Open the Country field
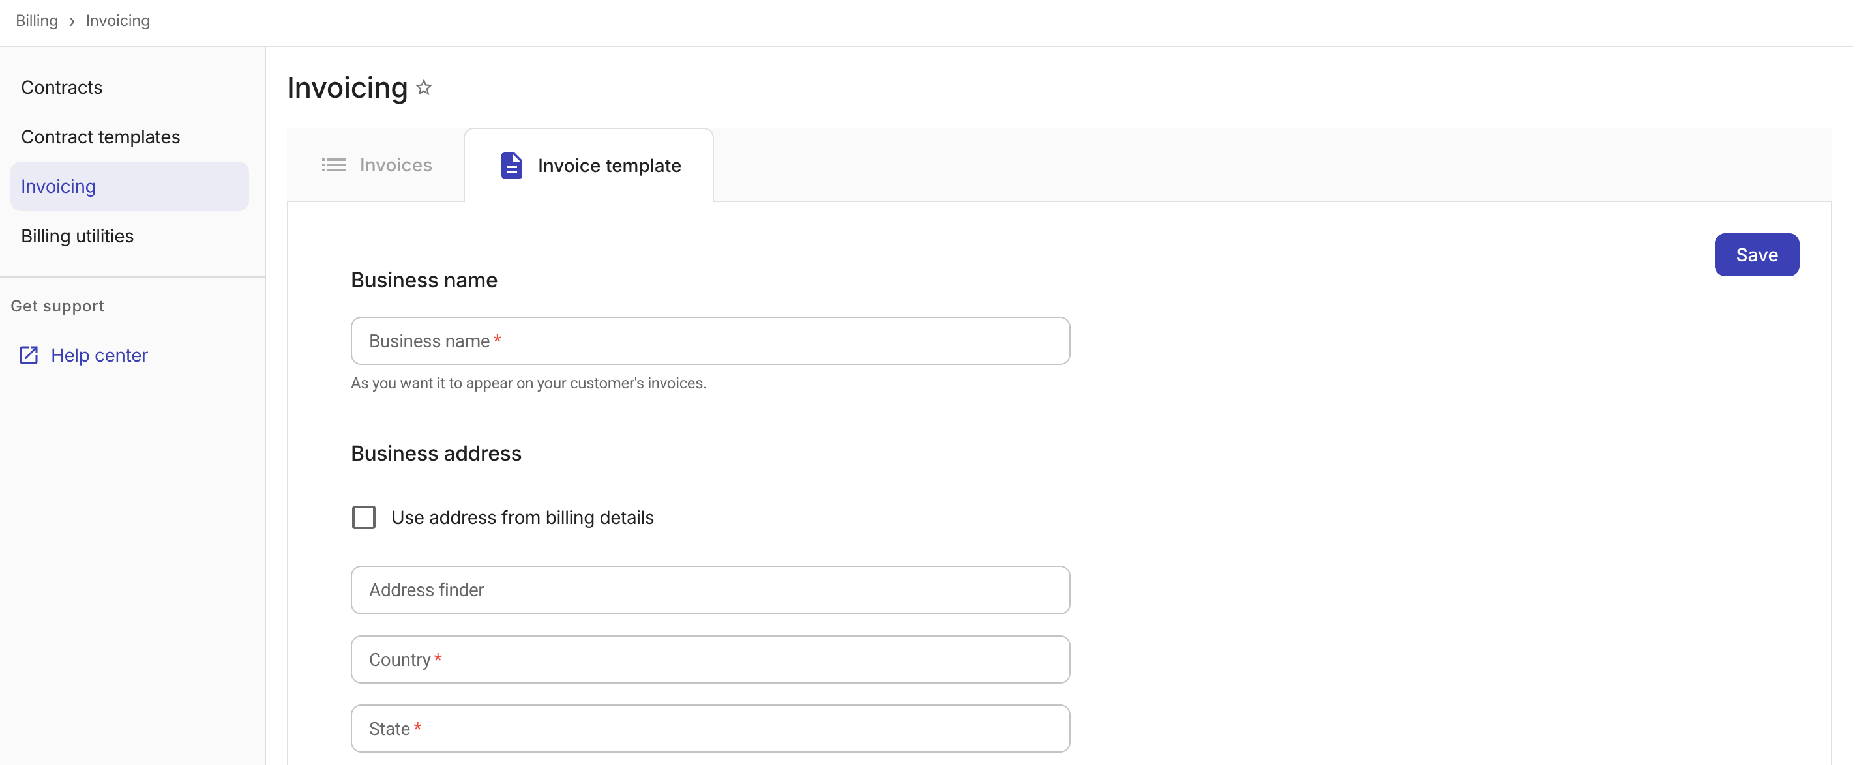This screenshot has height=765, width=1857. [x=710, y=659]
